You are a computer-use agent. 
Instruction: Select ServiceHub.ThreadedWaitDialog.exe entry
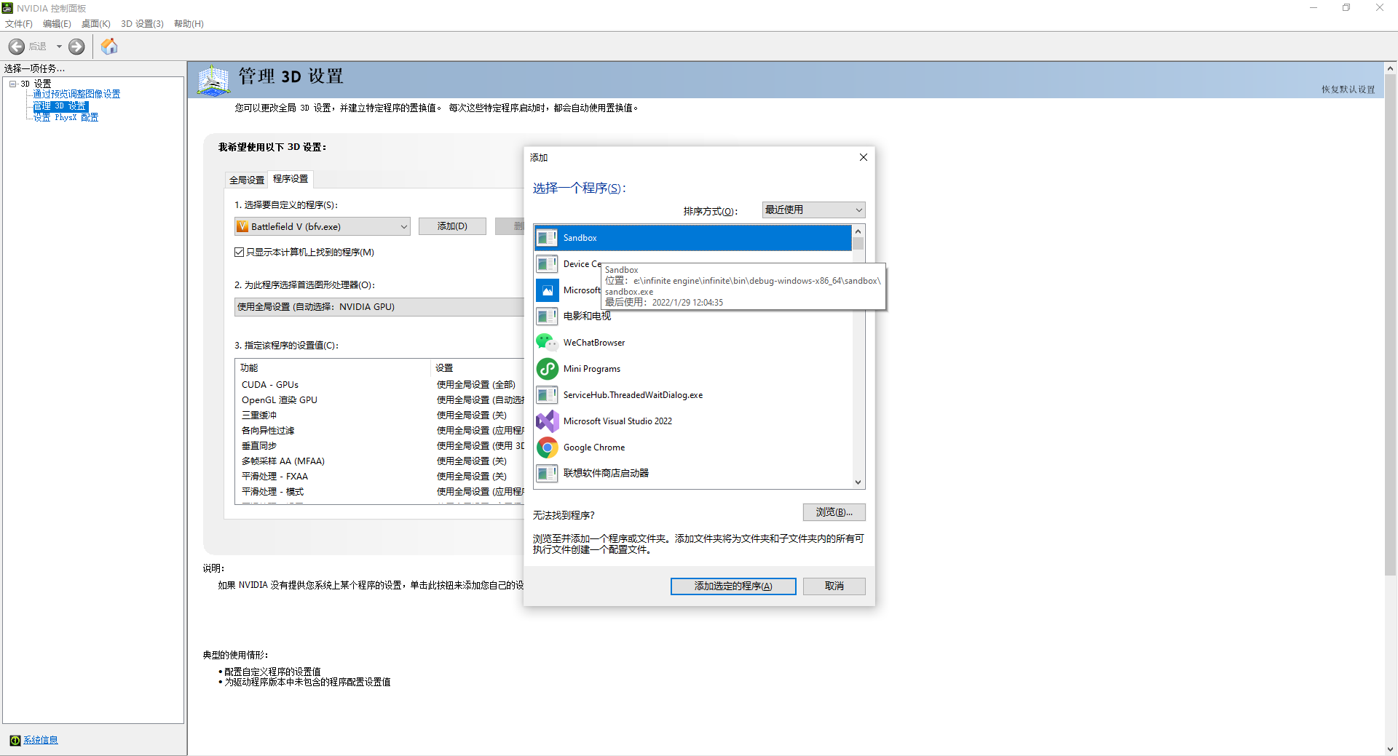click(x=693, y=395)
